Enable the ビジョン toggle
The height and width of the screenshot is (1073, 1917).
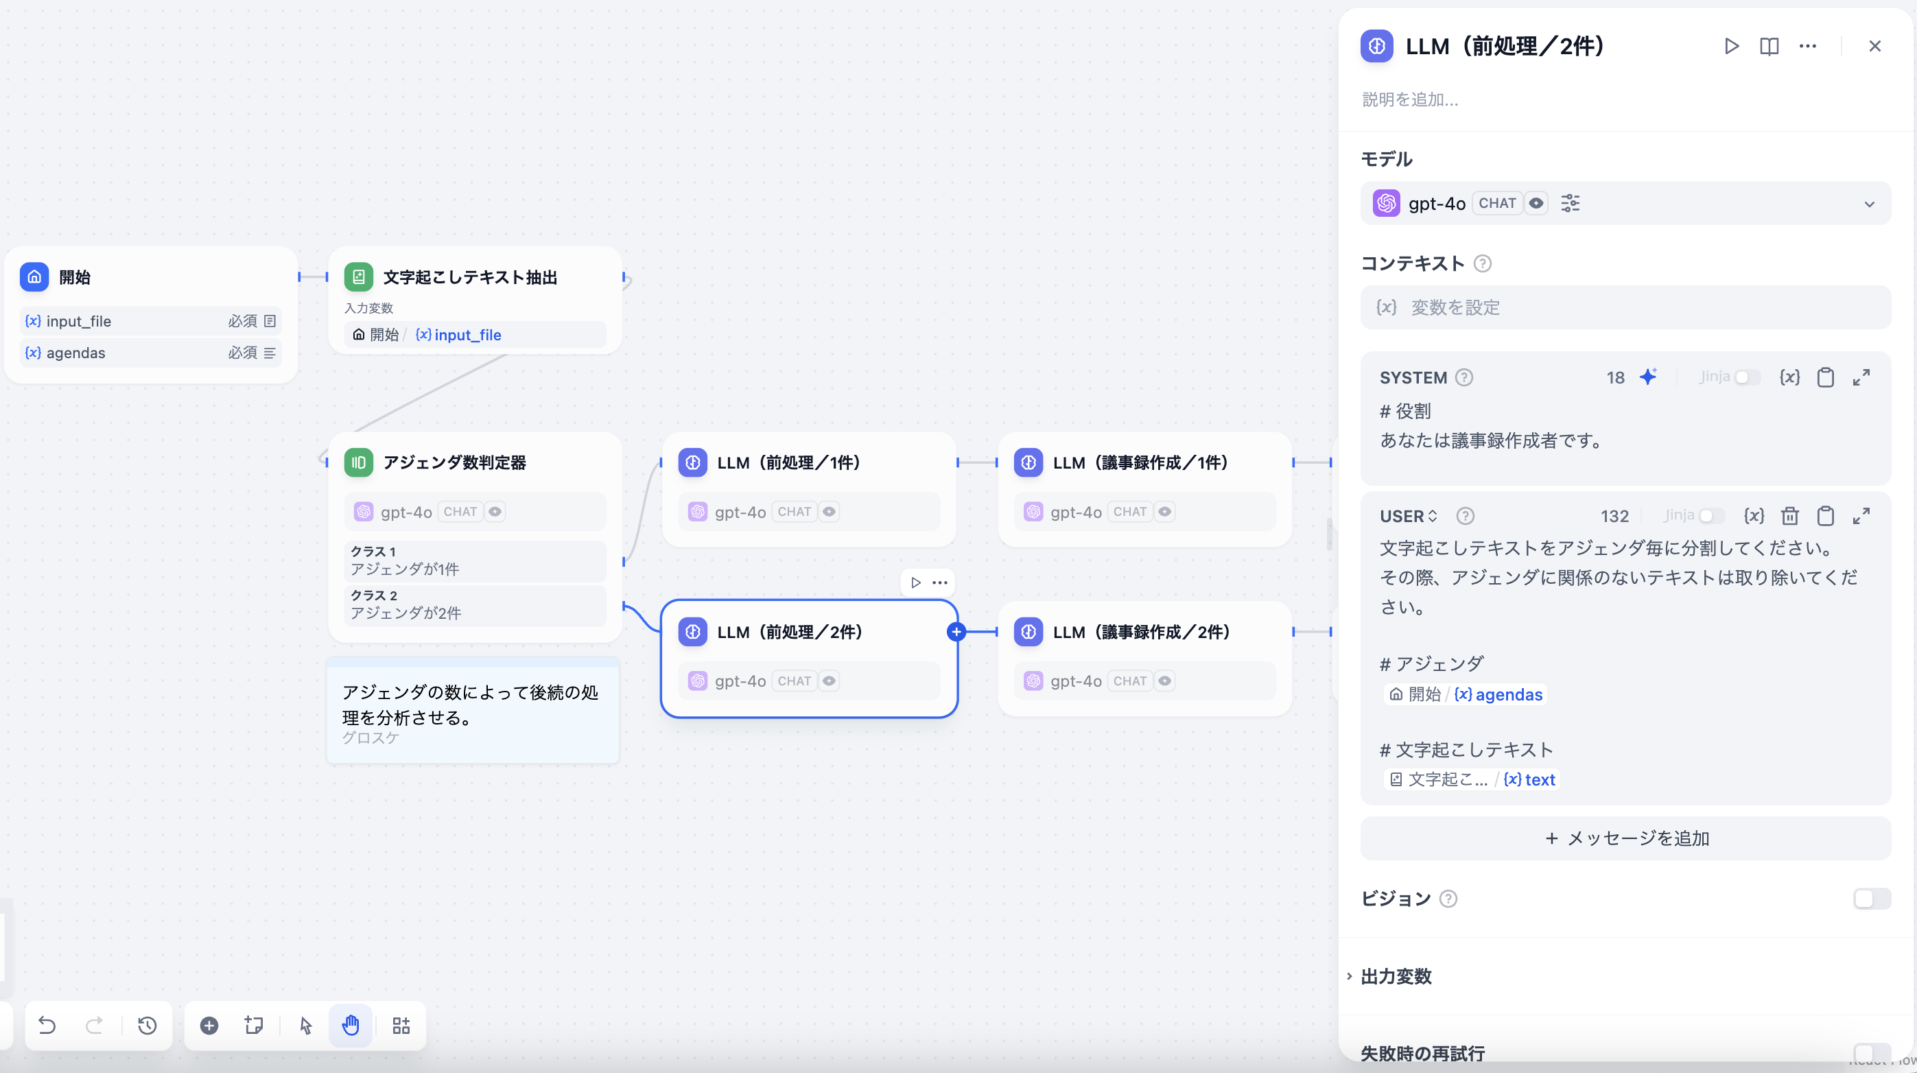(x=1872, y=899)
